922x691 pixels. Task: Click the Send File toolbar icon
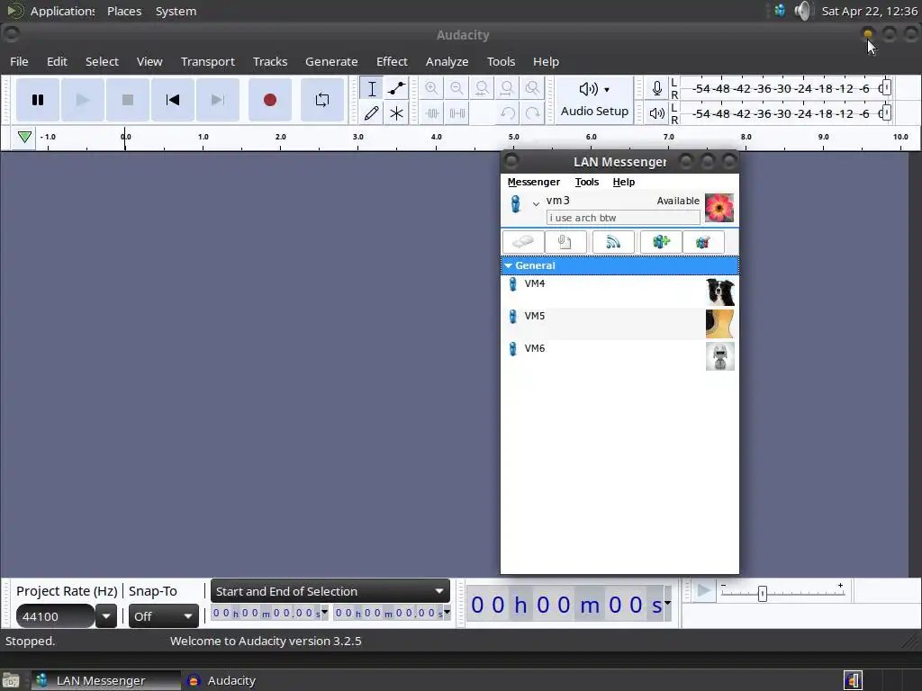(565, 242)
